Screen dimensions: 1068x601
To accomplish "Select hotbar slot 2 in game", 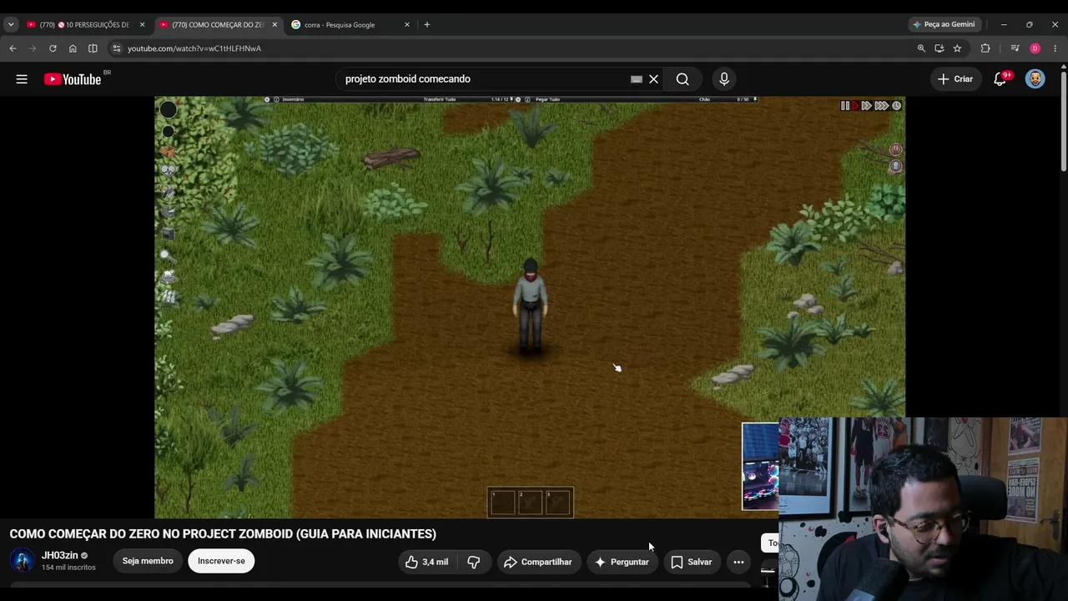I will click(530, 503).
